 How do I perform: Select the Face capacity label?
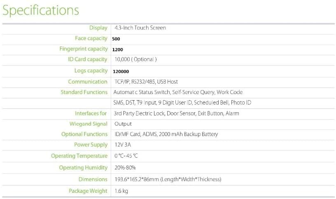tap(91, 38)
